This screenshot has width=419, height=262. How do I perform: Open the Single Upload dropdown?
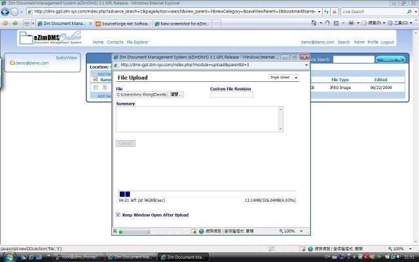[x=283, y=77]
